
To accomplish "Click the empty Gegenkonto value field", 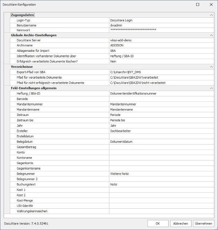I will pyautogui.click(x=162, y=163).
